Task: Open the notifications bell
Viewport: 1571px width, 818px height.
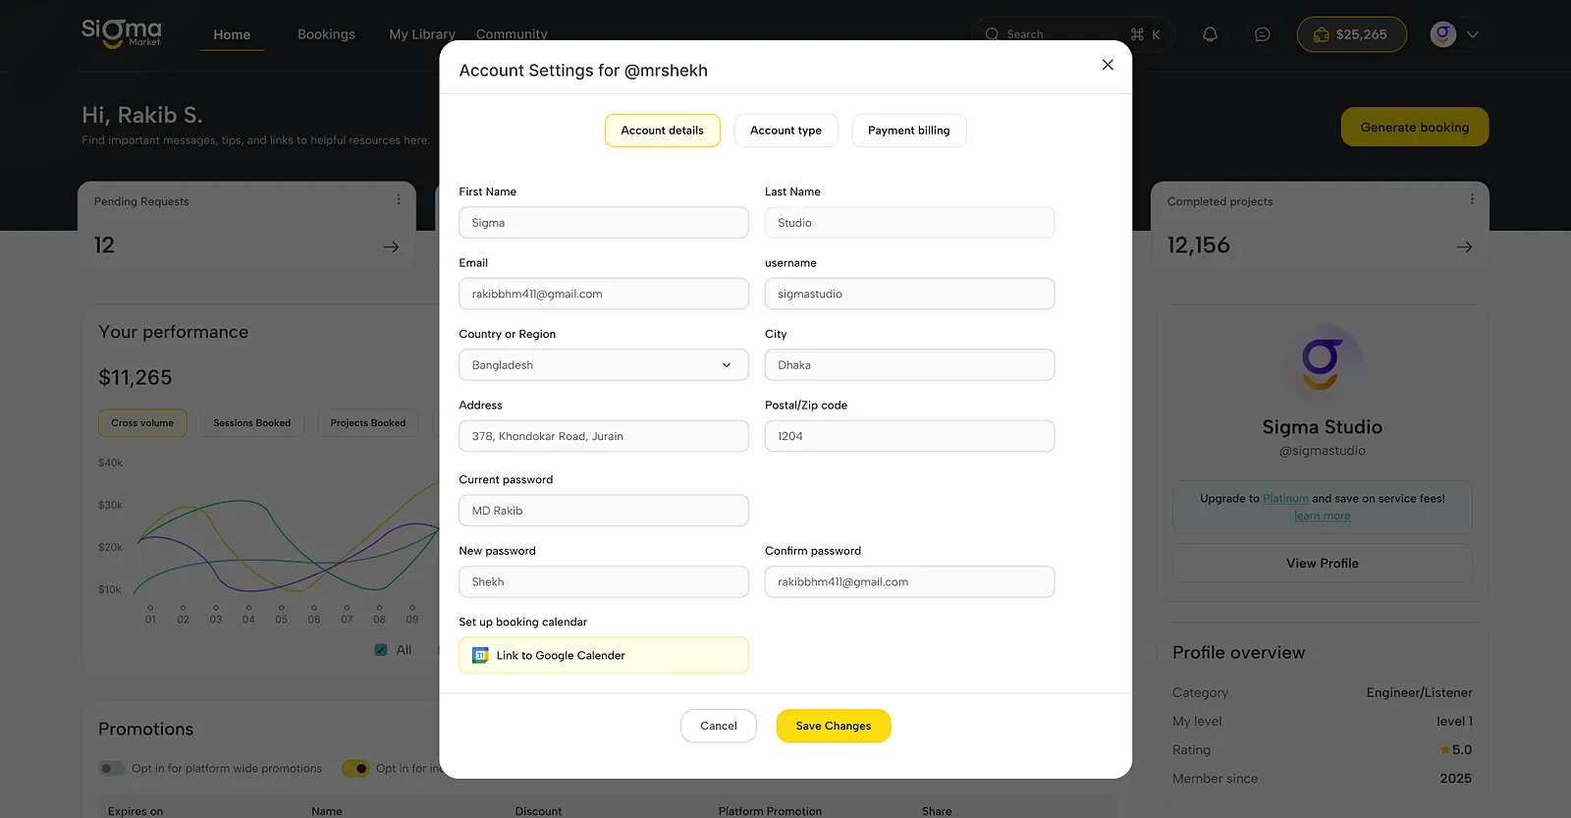Action: tap(1210, 34)
